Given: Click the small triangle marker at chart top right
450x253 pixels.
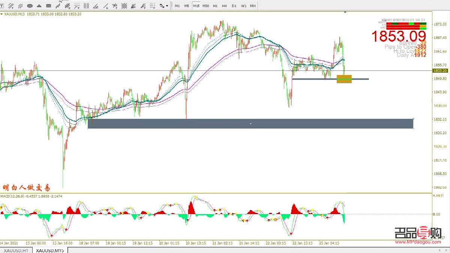Looking at the screenshot, I should point(345,12).
